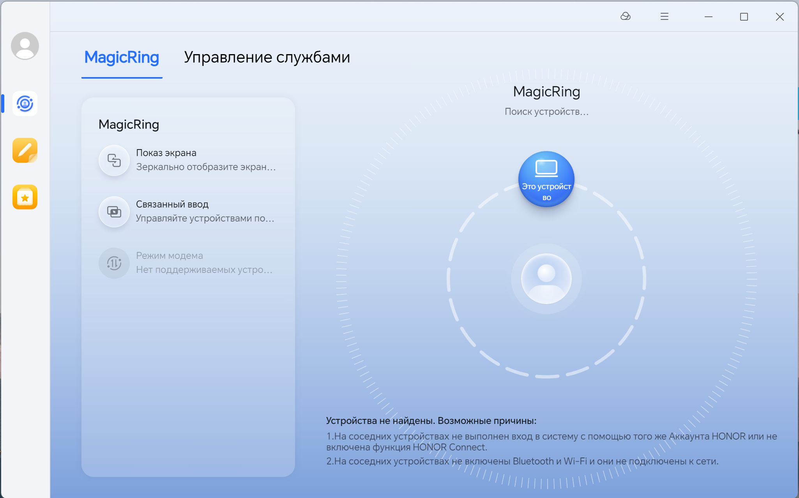This screenshot has width=799, height=498.
Task: Close the application window
Action: 780,17
